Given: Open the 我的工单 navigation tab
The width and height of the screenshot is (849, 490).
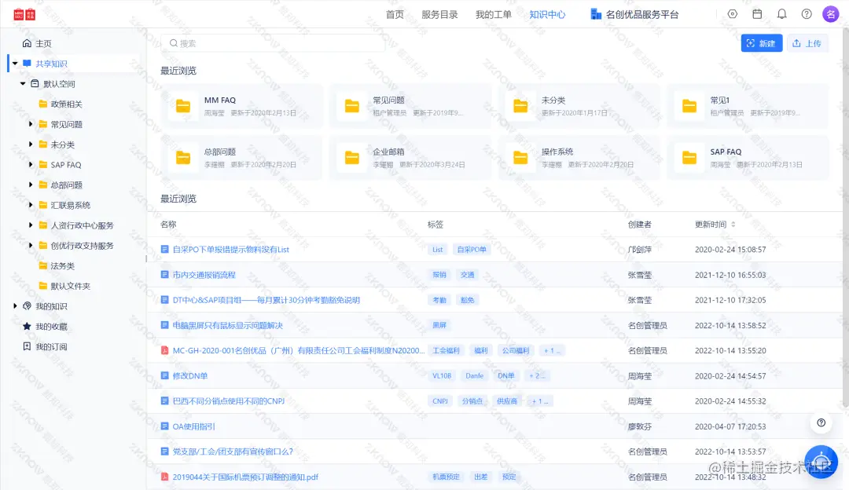Looking at the screenshot, I should (494, 13).
